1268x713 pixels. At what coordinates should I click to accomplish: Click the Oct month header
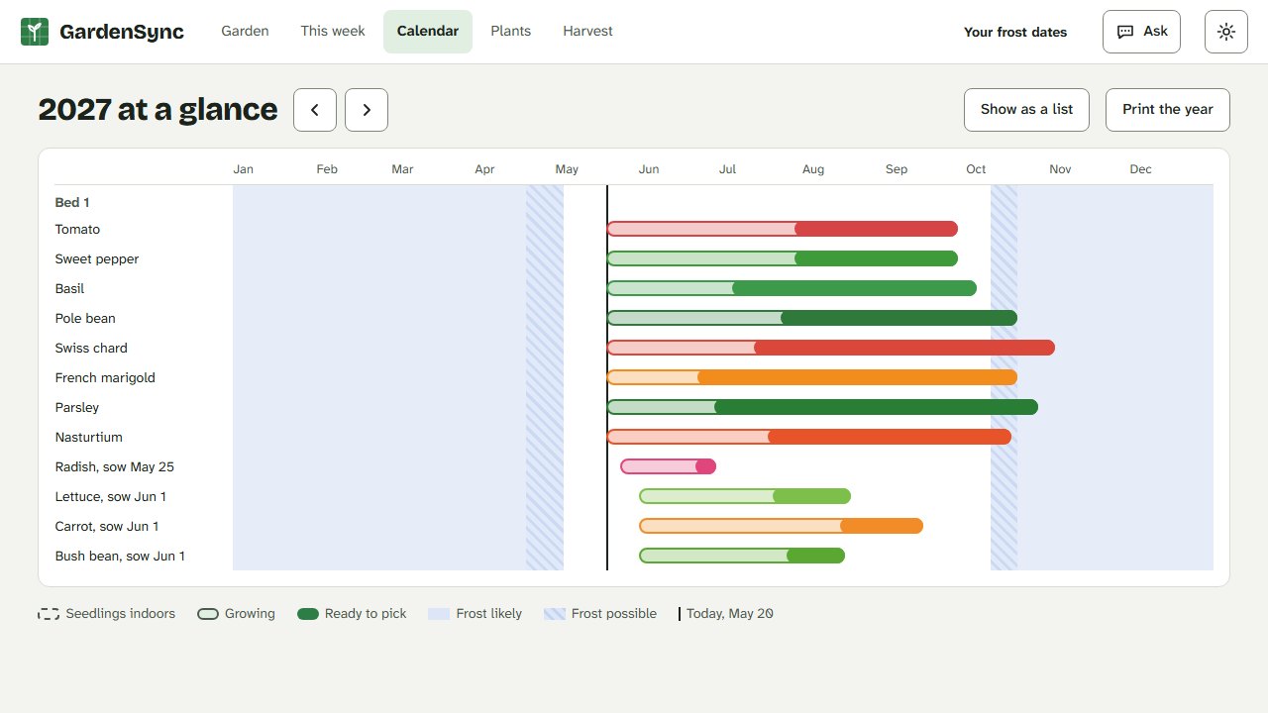click(976, 169)
